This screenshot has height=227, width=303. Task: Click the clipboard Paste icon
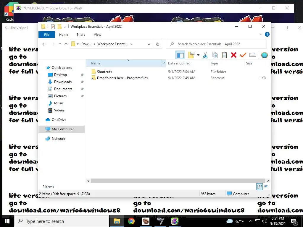[224, 55]
